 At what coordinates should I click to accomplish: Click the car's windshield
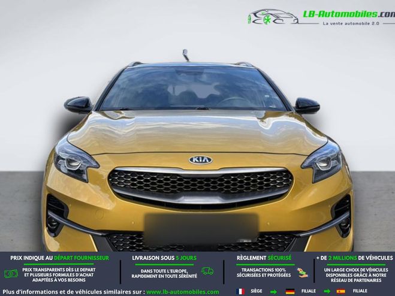193,88
